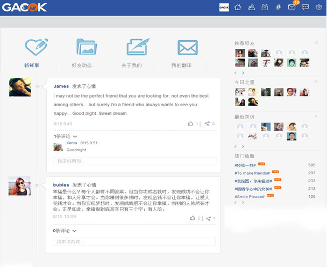Open Xenia's commenter name link
This screenshot has width=327, height=267.
coord(72,143)
